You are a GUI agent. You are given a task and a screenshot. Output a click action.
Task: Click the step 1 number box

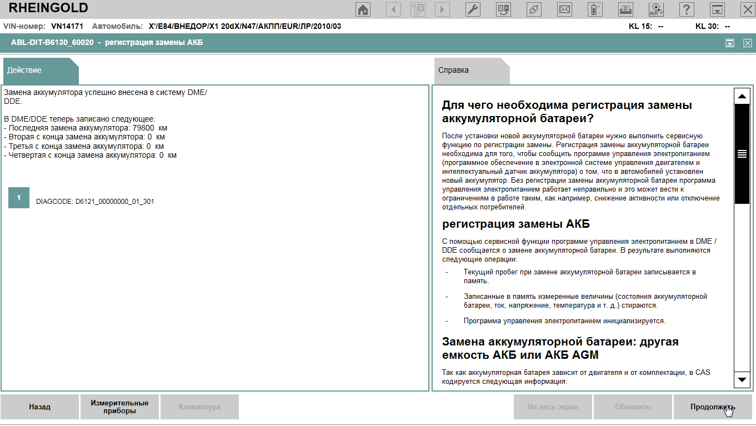(19, 197)
